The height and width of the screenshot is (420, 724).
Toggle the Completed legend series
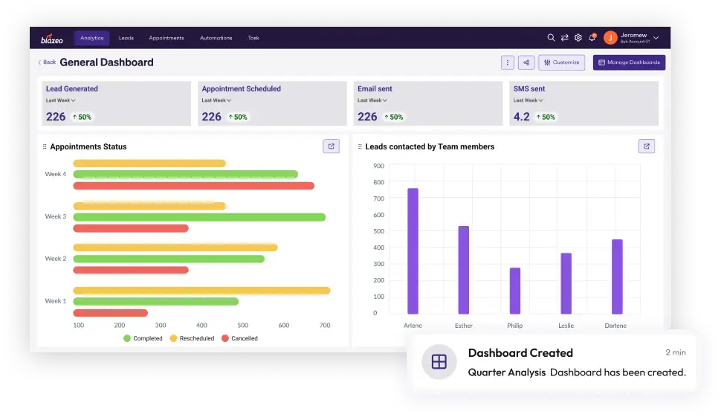(x=143, y=338)
